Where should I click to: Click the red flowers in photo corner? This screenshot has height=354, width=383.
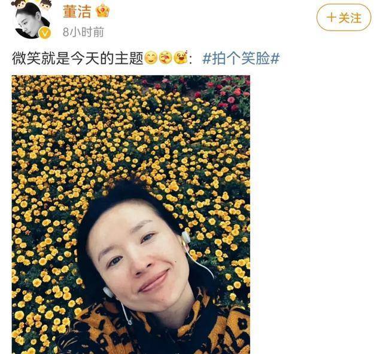click(218, 95)
